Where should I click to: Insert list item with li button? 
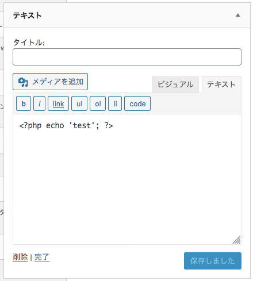(x=115, y=103)
